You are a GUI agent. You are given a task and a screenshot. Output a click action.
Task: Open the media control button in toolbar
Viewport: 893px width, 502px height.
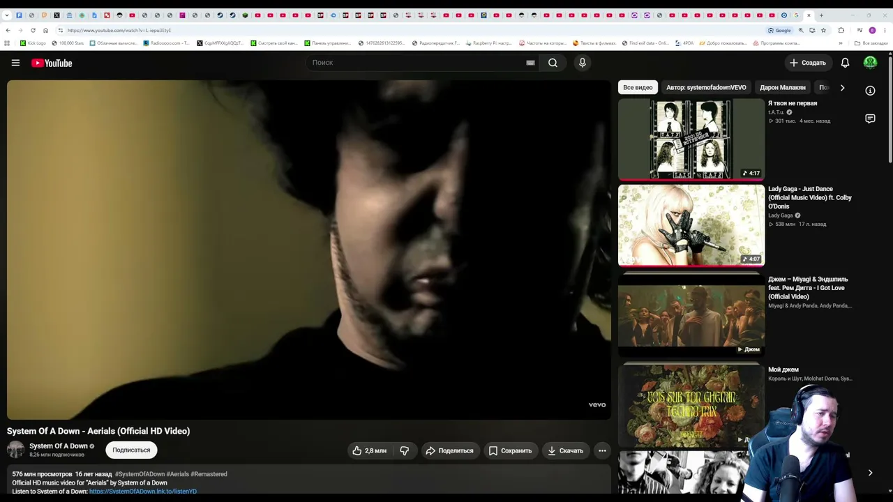pos(860,30)
